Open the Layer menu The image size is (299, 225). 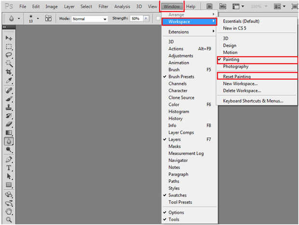(69, 6)
